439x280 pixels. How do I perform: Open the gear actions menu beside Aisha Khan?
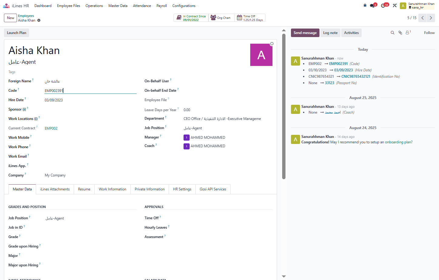39,20
